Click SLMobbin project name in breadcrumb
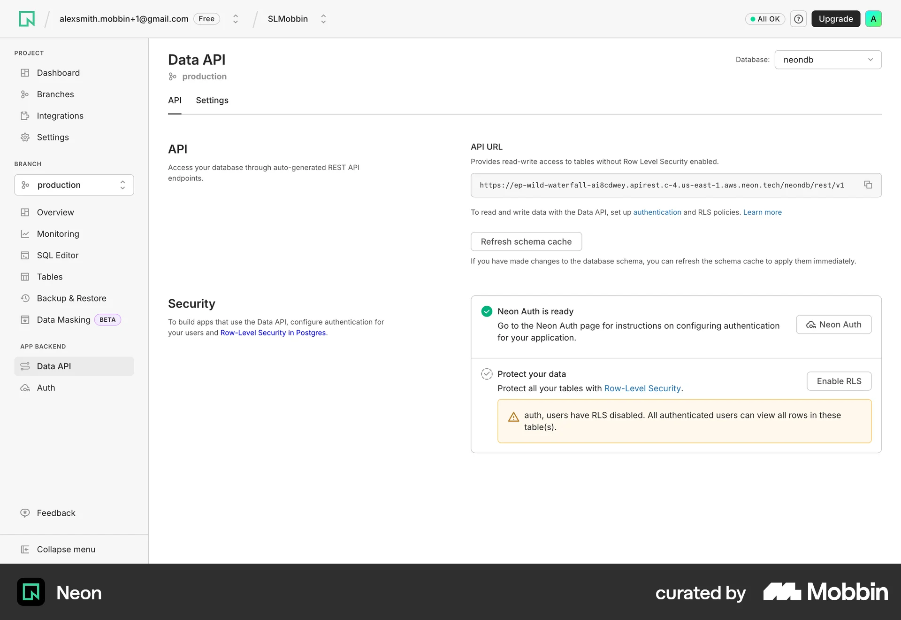Screen dimensions: 901x620 click(x=288, y=19)
